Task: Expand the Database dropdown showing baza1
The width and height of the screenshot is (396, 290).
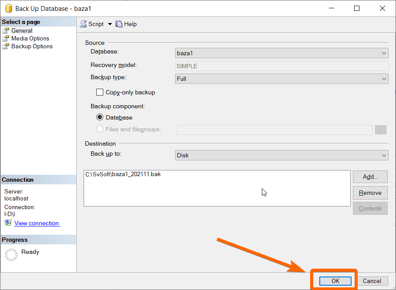Action: point(281,53)
